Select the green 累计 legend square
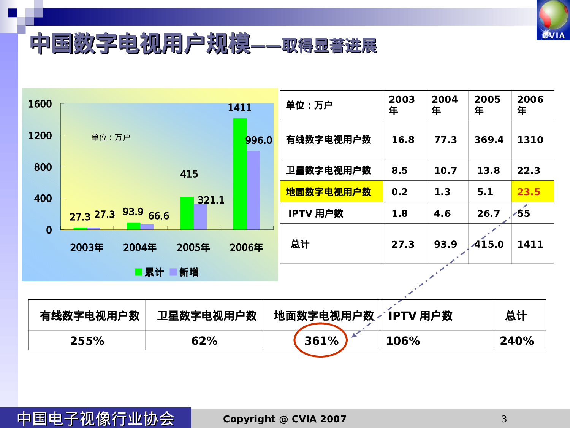This screenshot has height=428, width=570. click(x=138, y=272)
